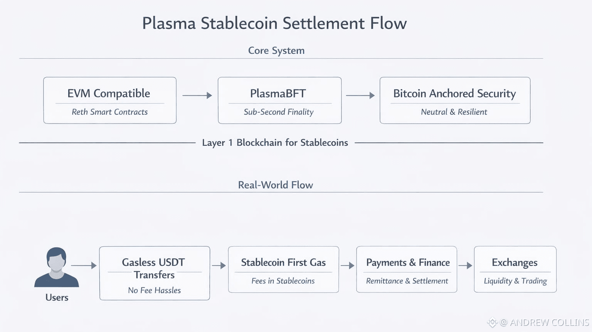592x332 pixels.
Task: Click the arrow from Gasless USDT Transfers to Stablecoin First Gas
Action: 219,265
